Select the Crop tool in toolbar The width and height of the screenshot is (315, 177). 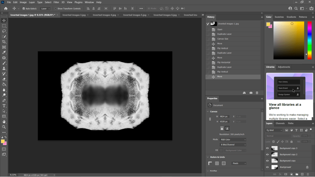pyautogui.click(x=4, y=42)
